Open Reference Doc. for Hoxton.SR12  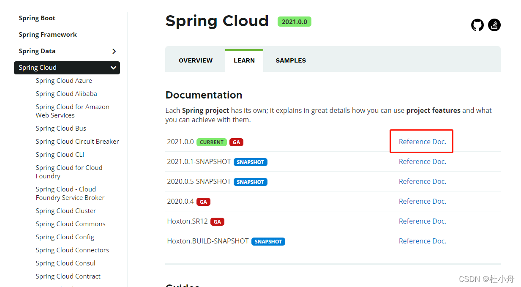click(423, 221)
